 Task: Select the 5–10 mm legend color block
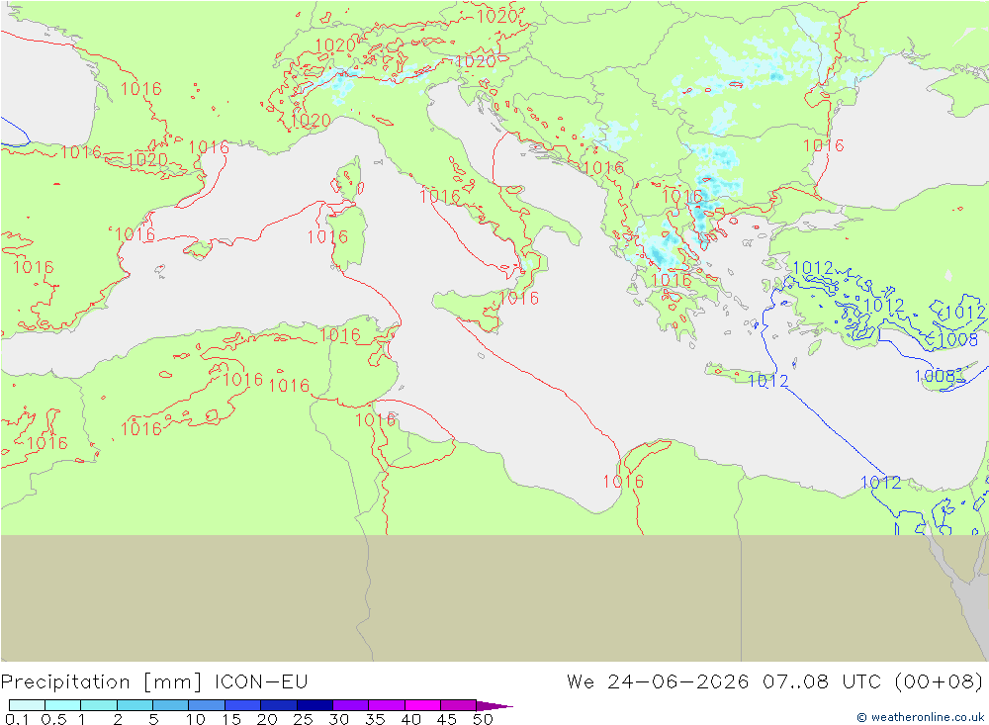point(171,705)
